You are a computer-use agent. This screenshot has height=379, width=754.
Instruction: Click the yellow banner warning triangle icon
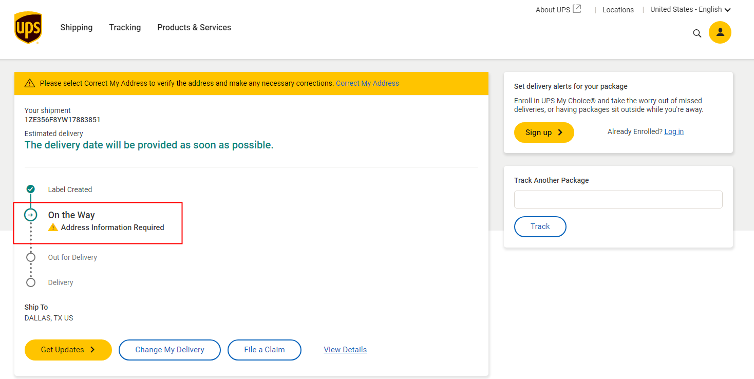tap(30, 83)
